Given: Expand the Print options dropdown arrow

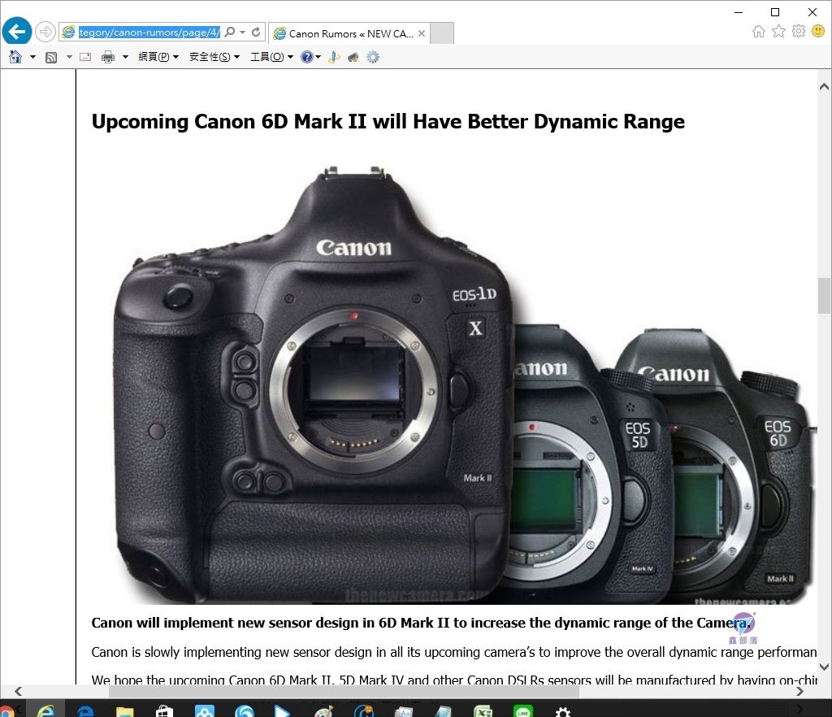Looking at the screenshot, I should [x=125, y=57].
